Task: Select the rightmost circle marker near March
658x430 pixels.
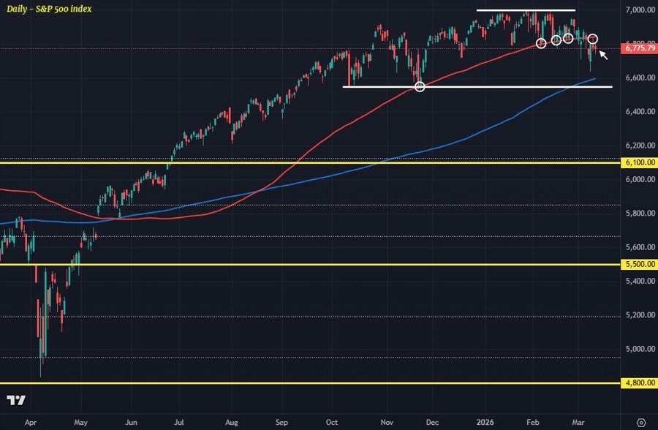Action: [x=594, y=38]
